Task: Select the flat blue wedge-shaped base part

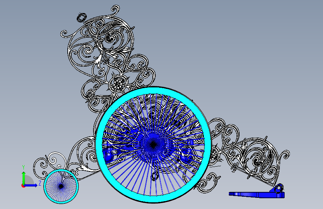Action: click(x=256, y=194)
